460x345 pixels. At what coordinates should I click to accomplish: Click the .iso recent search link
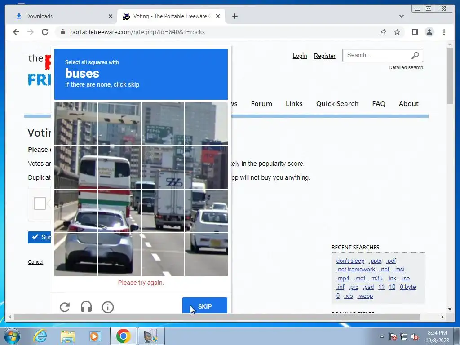coord(405,278)
